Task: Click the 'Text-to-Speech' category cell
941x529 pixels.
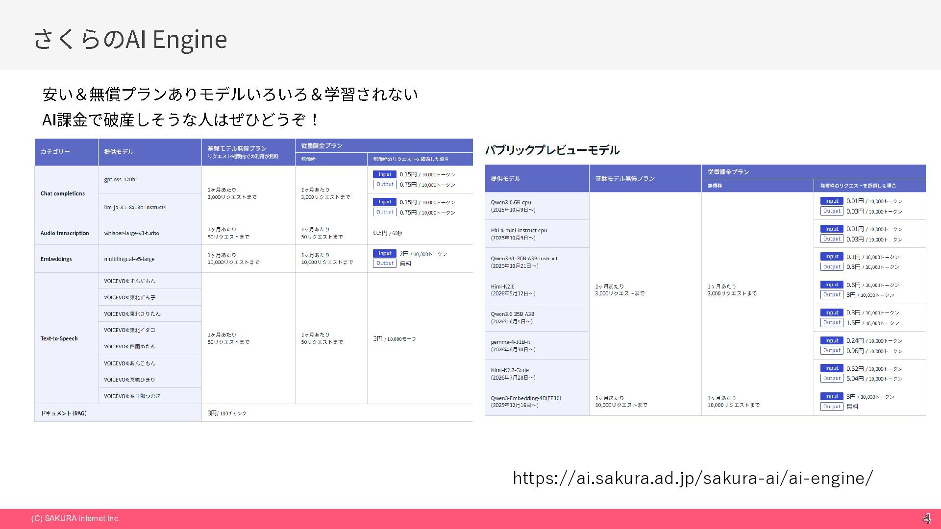Action: (x=66, y=338)
